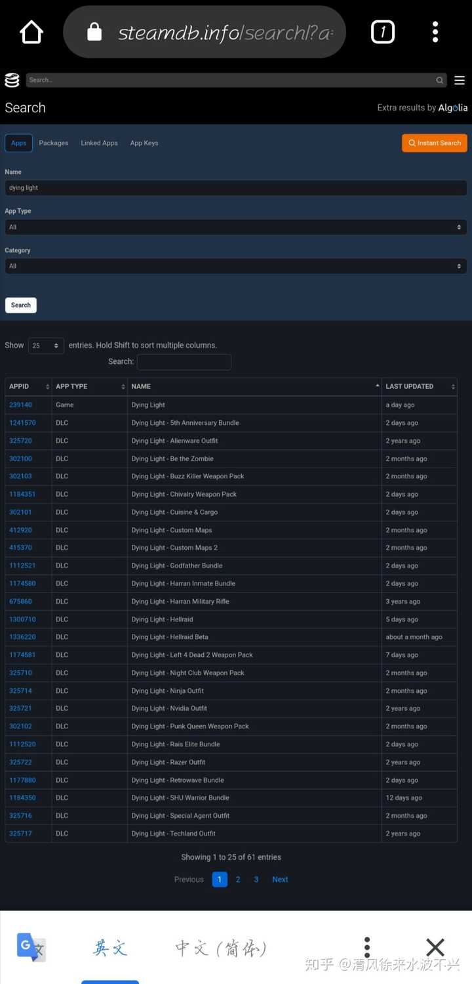
Task: Go to results page 2
Action: click(238, 880)
